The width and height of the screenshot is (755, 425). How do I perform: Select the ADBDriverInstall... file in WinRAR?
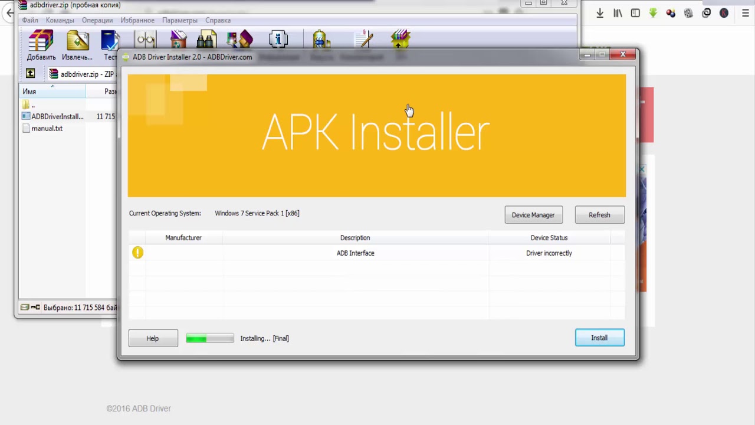[52, 116]
